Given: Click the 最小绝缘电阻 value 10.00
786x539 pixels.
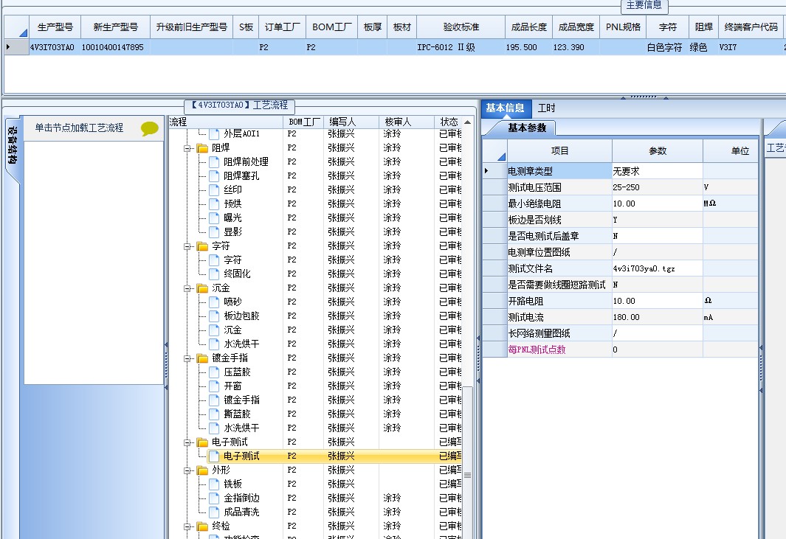Looking at the screenshot, I should [x=657, y=204].
